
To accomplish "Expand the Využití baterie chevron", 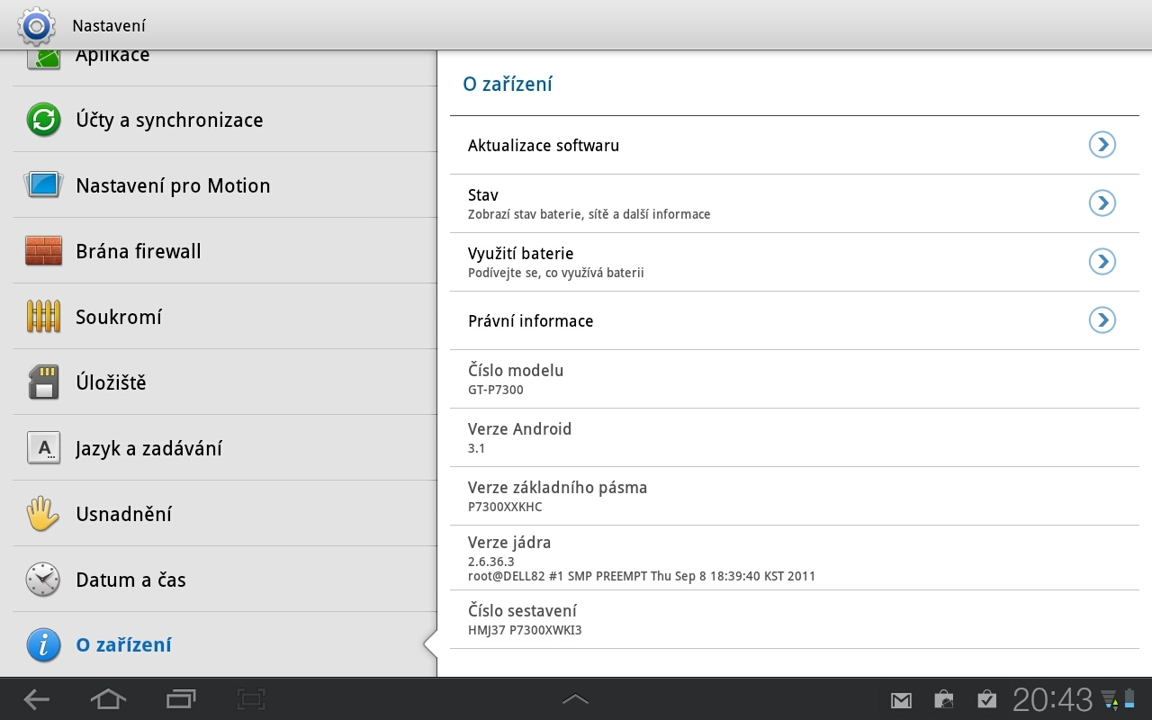I will coord(1102,261).
